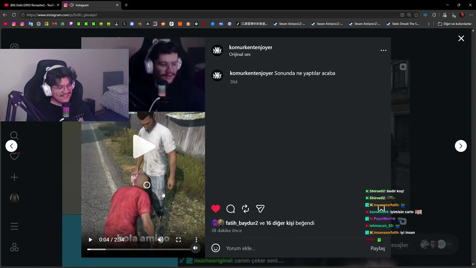476x268 pixels.
Task: Open the browser profile avatar
Action: point(462,15)
